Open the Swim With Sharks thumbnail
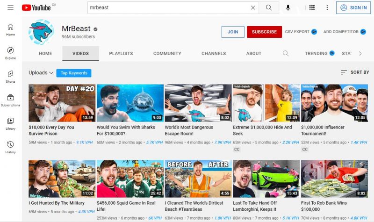The width and height of the screenshot is (374, 222). [x=130, y=103]
